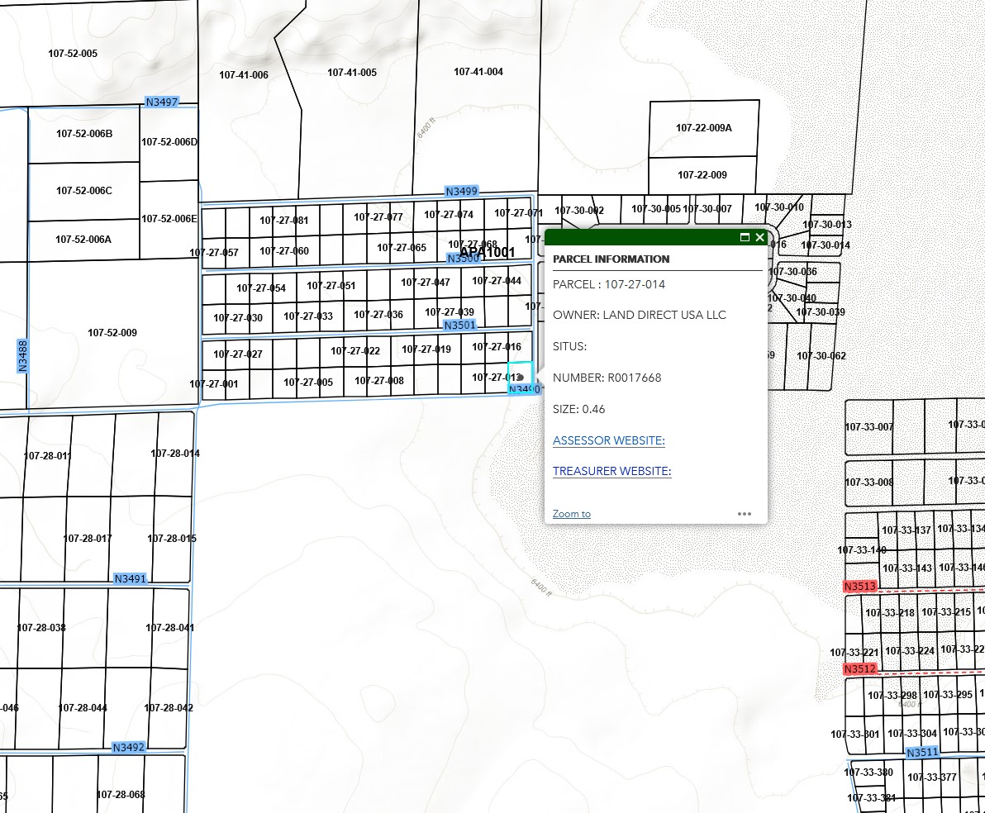Open the Assessor Website link

coord(608,440)
